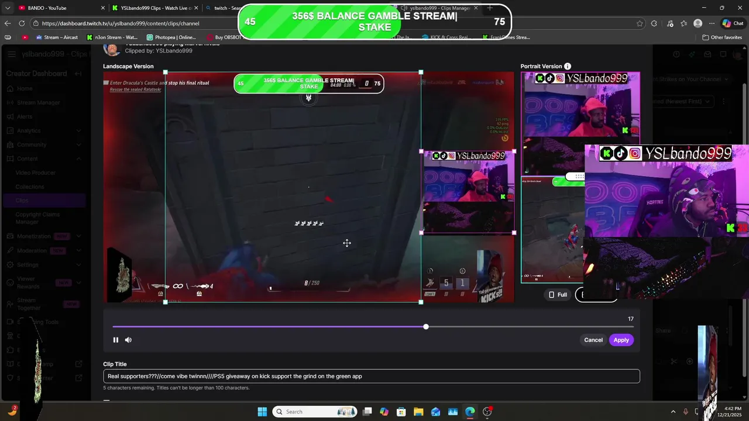
Task: Open hamburger menu beside yslbando999 title
Action: (12, 54)
